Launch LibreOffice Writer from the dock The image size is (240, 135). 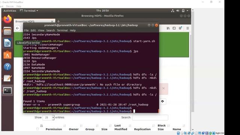click(x=7, y=43)
